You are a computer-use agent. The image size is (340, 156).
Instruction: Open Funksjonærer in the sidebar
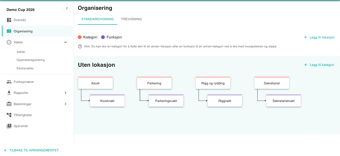(x=37, y=82)
